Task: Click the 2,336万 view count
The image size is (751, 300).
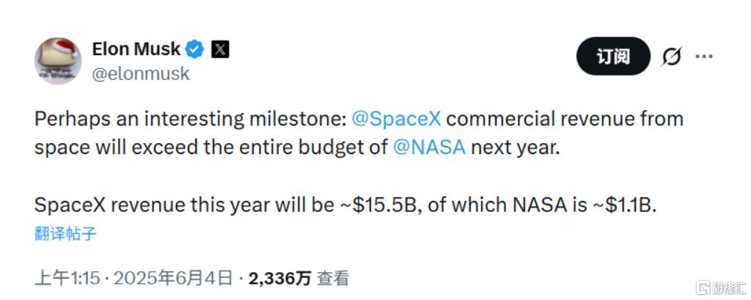Action: point(280,278)
